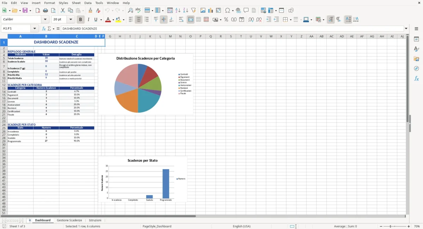This screenshot has height=229, width=423.
Task: Sort descending Z to A
Action: 186,11
